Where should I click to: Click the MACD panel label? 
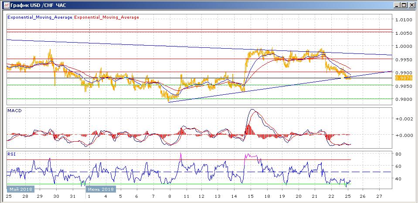[15, 110]
